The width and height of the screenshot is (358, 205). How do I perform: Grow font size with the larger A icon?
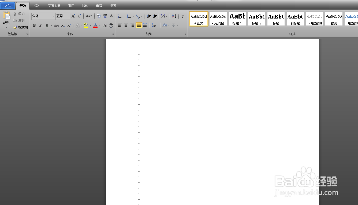(73, 16)
